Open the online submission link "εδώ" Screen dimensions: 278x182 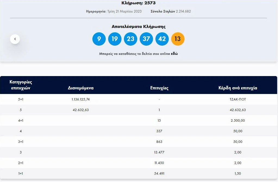pyautogui.click(x=174, y=54)
